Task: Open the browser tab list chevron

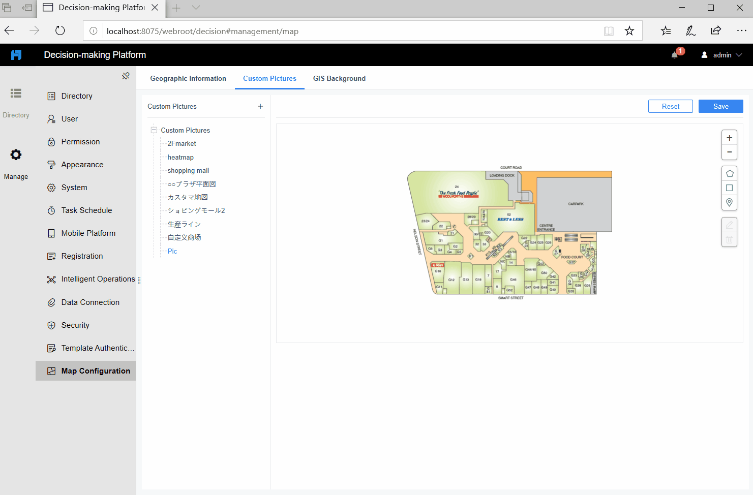Action: point(196,8)
